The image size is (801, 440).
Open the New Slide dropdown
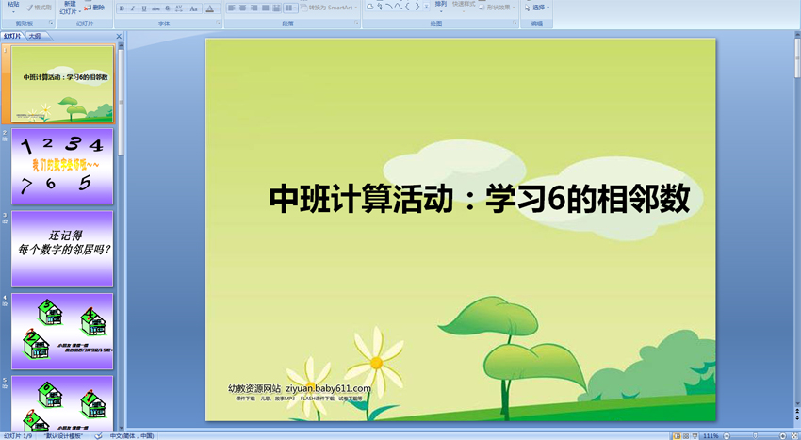point(69,11)
